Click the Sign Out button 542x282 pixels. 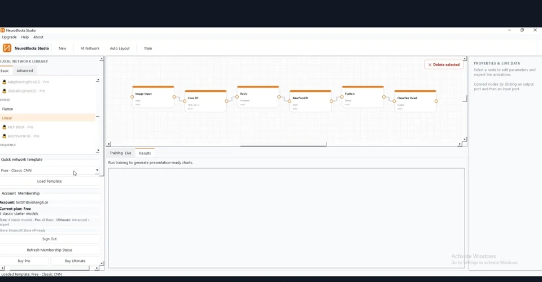click(50, 239)
